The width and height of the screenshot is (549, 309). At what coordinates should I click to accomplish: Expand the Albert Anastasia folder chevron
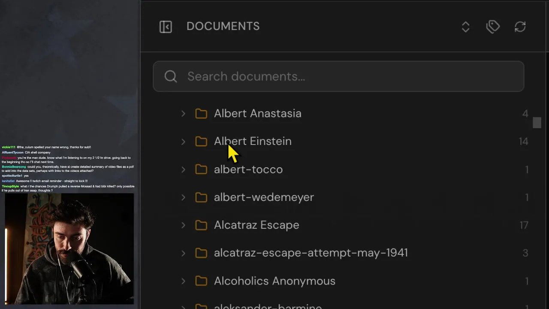(183, 114)
